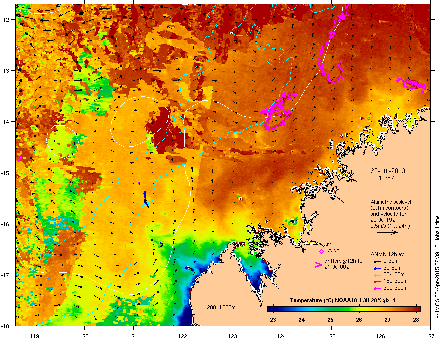The image size is (441, 341).
Task: Click the small Argo marker near 15.2S 121.1E
Action: pyautogui.click(x=139, y=183)
